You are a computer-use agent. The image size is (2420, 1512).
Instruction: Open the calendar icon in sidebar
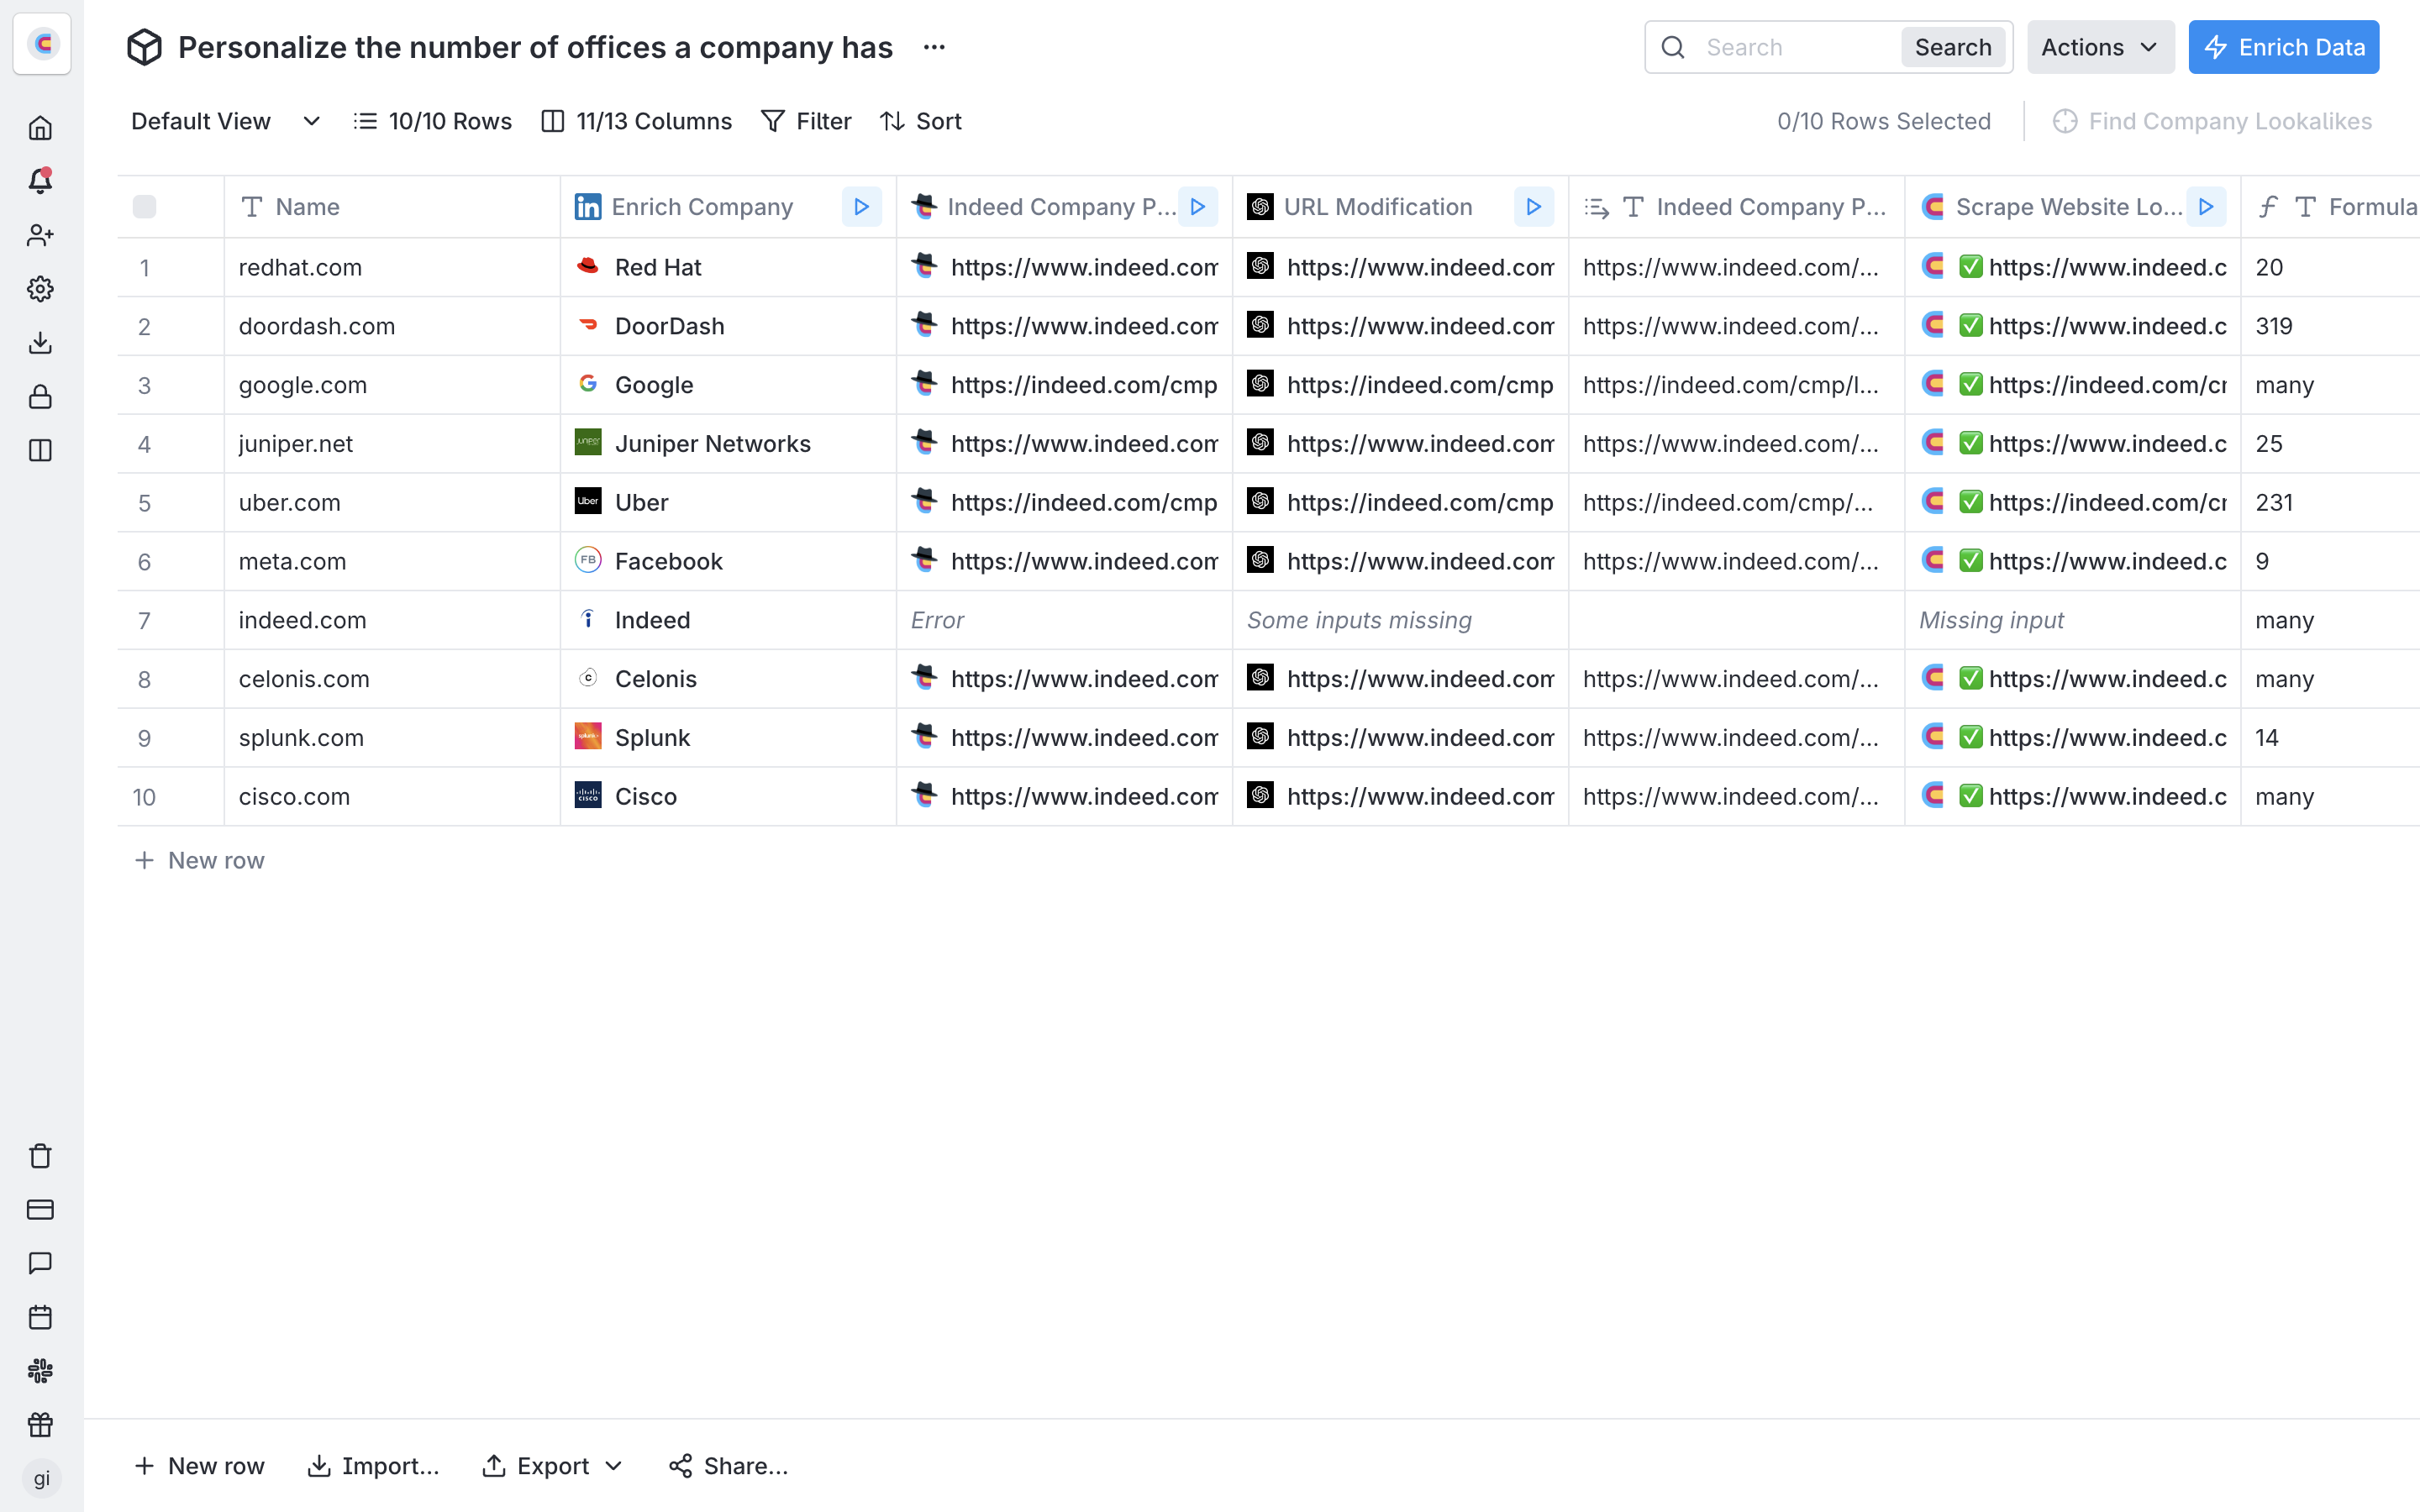(x=40, y=1317)
